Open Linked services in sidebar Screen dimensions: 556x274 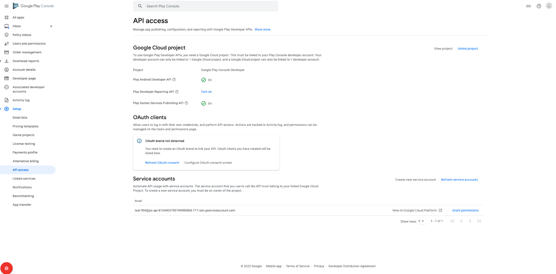point(24,179)
